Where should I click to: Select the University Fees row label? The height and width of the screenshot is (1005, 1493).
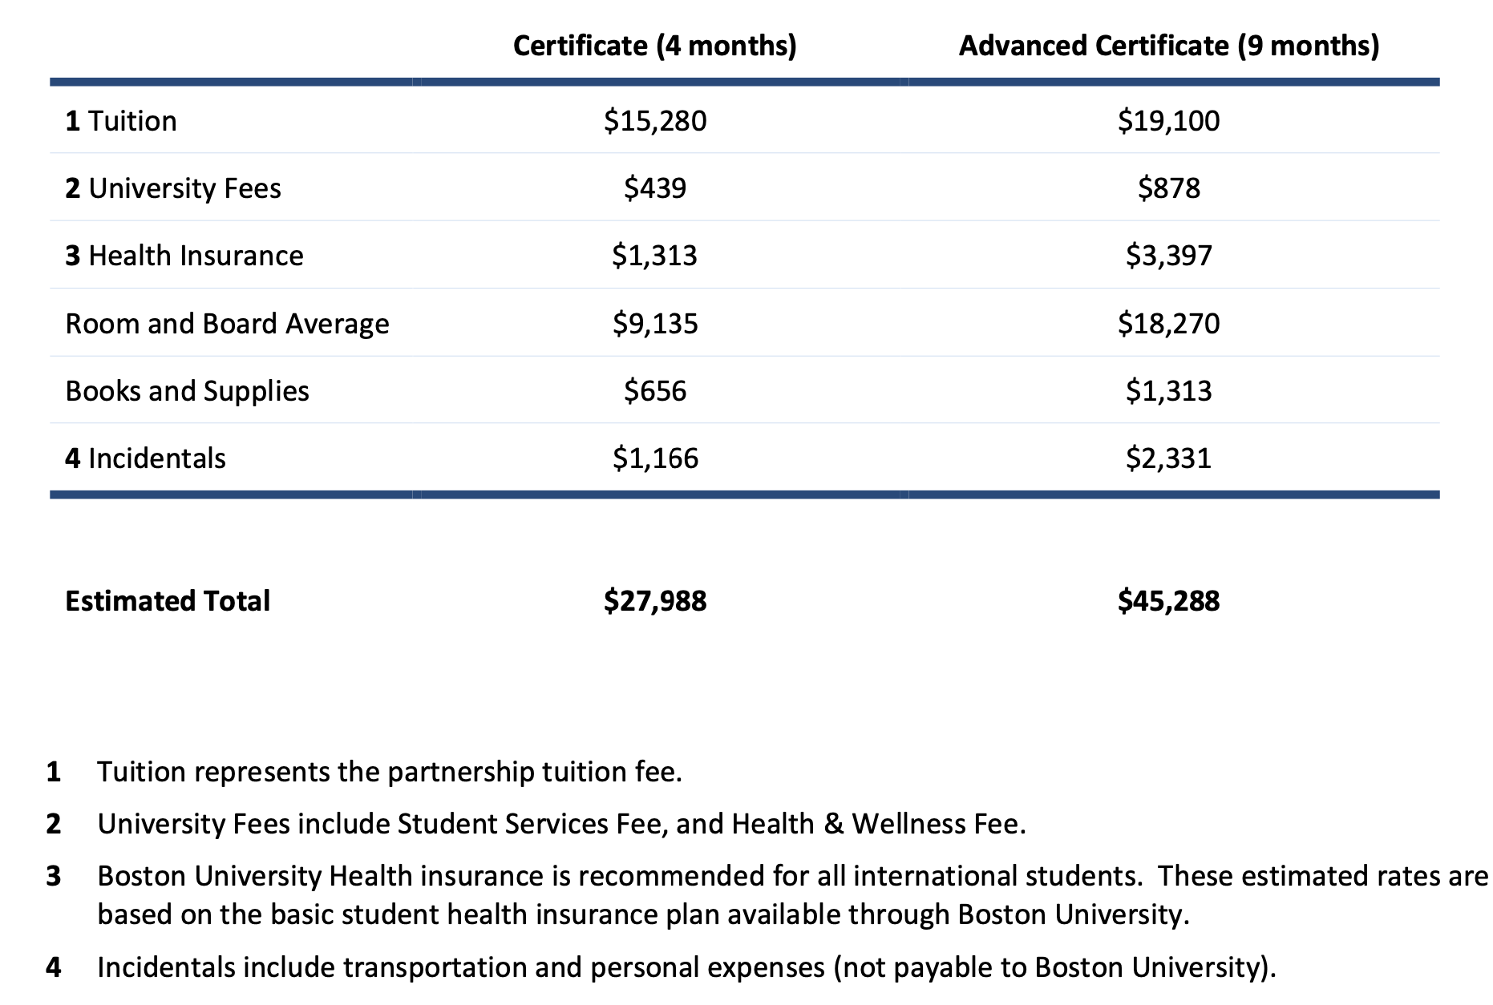tap(173, 188)
